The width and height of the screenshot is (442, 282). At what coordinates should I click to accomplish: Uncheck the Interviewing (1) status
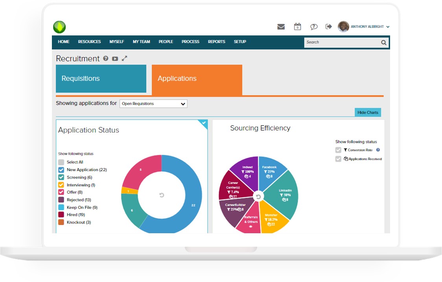pos(61,185)
